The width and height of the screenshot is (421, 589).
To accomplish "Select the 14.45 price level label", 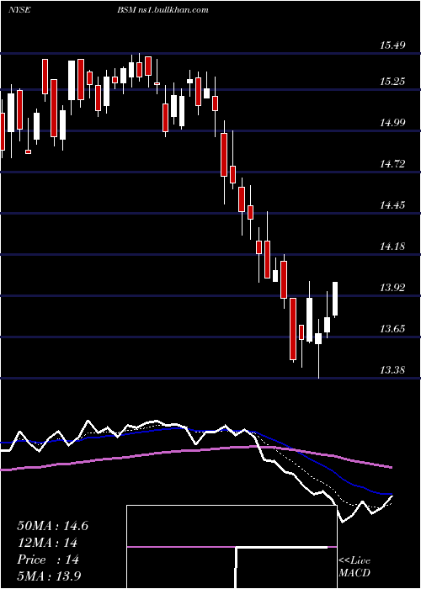I will tap(392, 205).
